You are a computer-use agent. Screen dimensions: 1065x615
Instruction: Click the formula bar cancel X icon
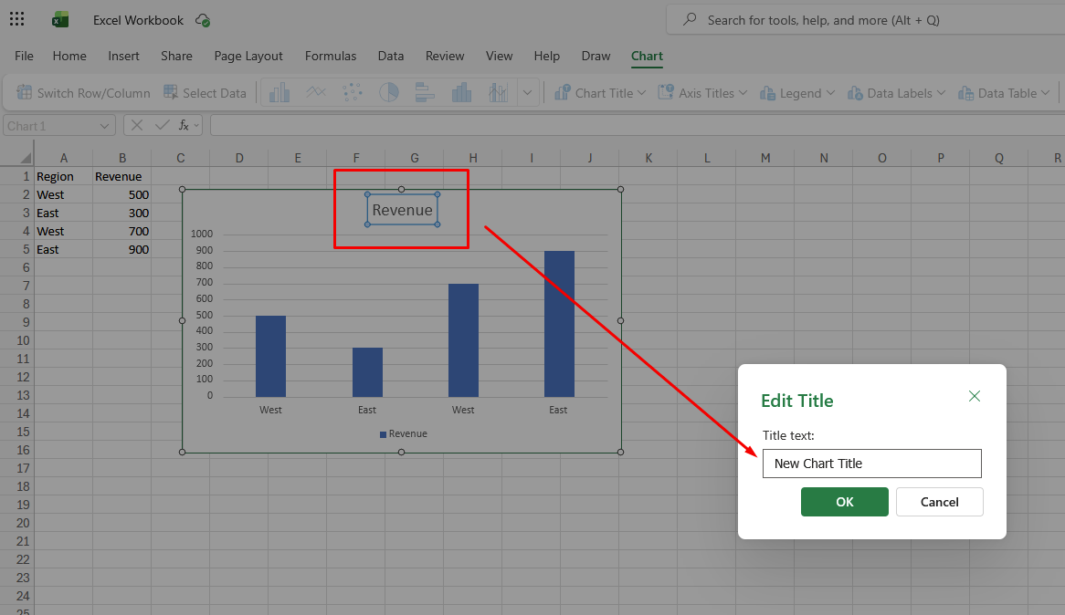(x=136, y=125)
